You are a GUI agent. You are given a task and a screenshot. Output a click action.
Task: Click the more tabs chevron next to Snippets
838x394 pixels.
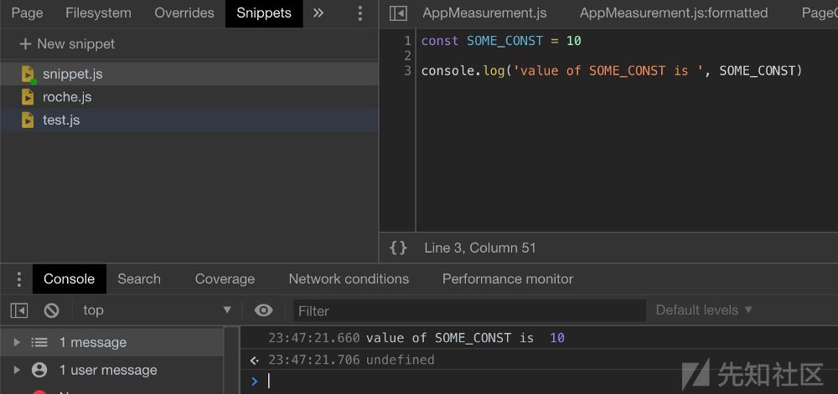(x=318, y=13)
